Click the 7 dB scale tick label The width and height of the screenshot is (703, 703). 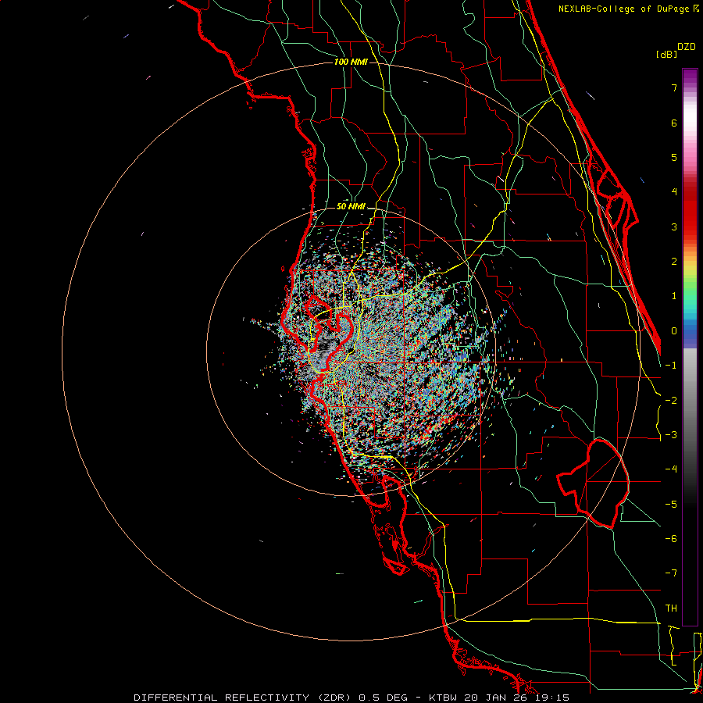[674, 87]
